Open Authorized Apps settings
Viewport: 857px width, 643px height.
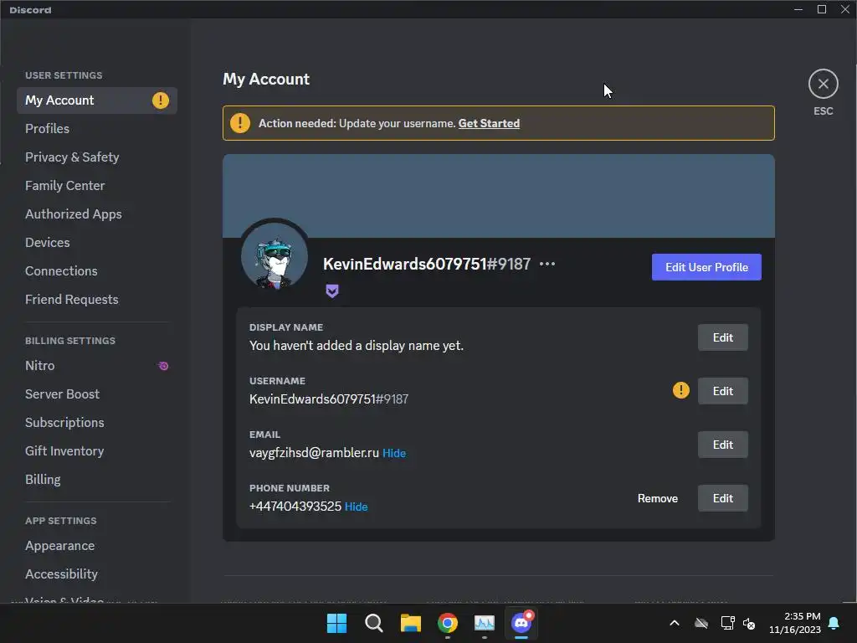(97, 214)
